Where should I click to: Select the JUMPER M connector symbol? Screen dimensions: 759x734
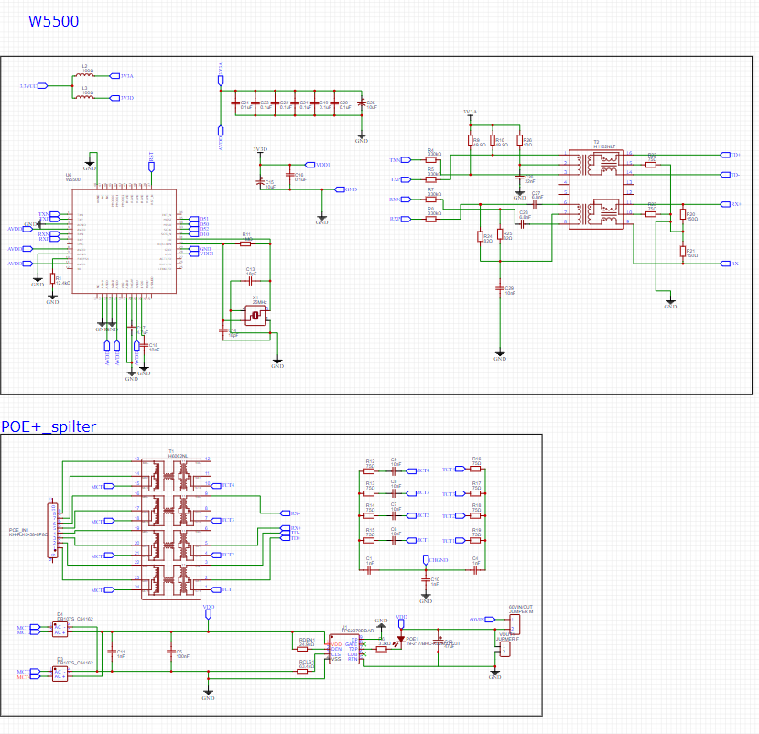515,624
